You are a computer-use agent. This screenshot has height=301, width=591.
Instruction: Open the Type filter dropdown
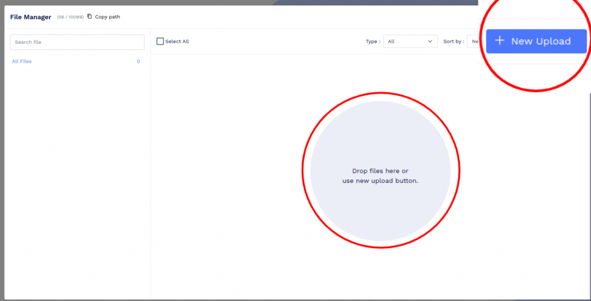tap(410, 42)
